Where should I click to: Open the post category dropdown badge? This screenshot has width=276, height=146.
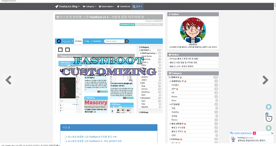pyautogui.click(x=149, y=25)
